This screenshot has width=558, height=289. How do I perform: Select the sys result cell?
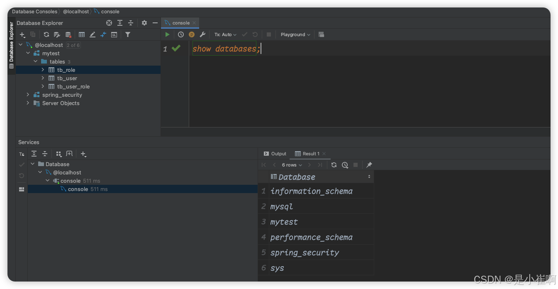(x=321, y=268)
